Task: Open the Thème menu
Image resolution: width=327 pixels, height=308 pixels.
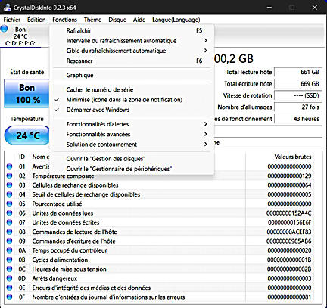Action: pyautogui.click(x=92, y=20)
